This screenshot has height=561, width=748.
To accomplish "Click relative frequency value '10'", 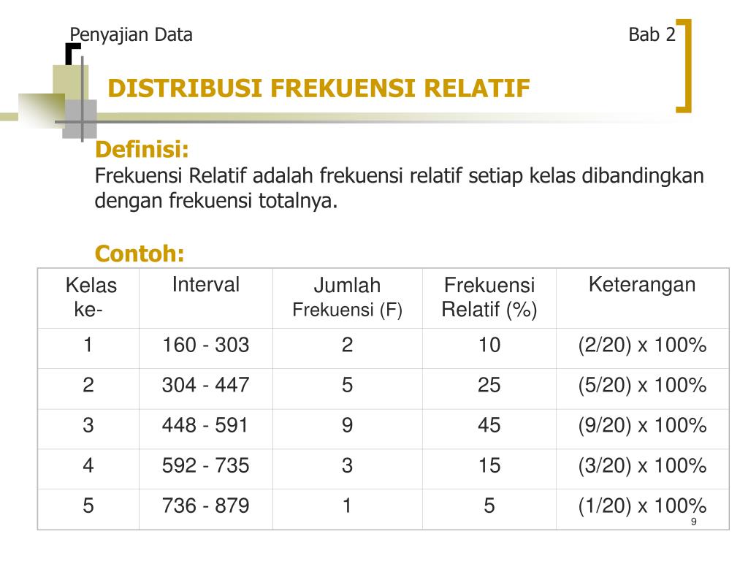I will click(x=489, y=345).
